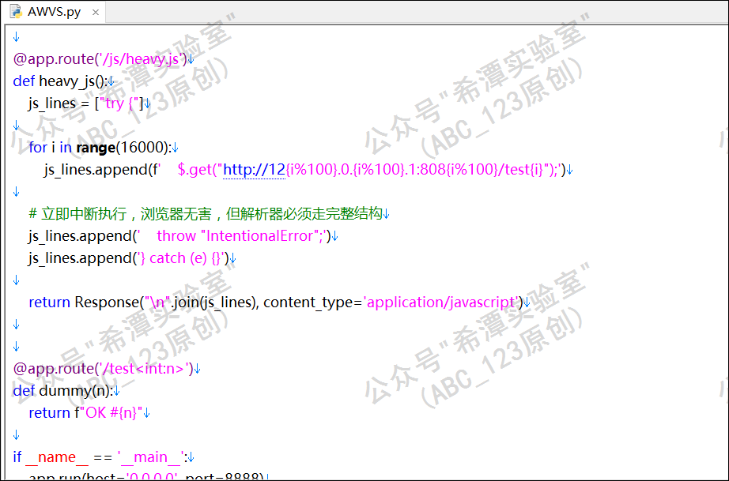Click the '@app.route('/js/heavy.js')' line
The image size is (729, 481).
100,59
